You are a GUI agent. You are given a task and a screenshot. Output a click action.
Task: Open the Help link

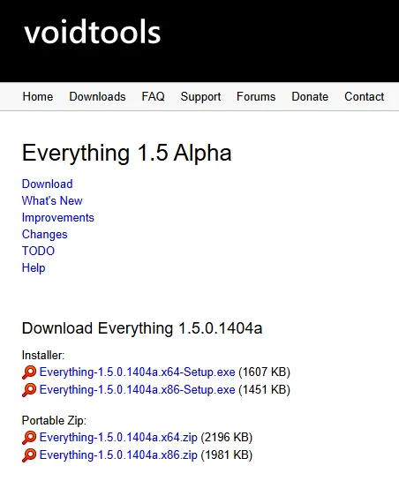(34, 267)
